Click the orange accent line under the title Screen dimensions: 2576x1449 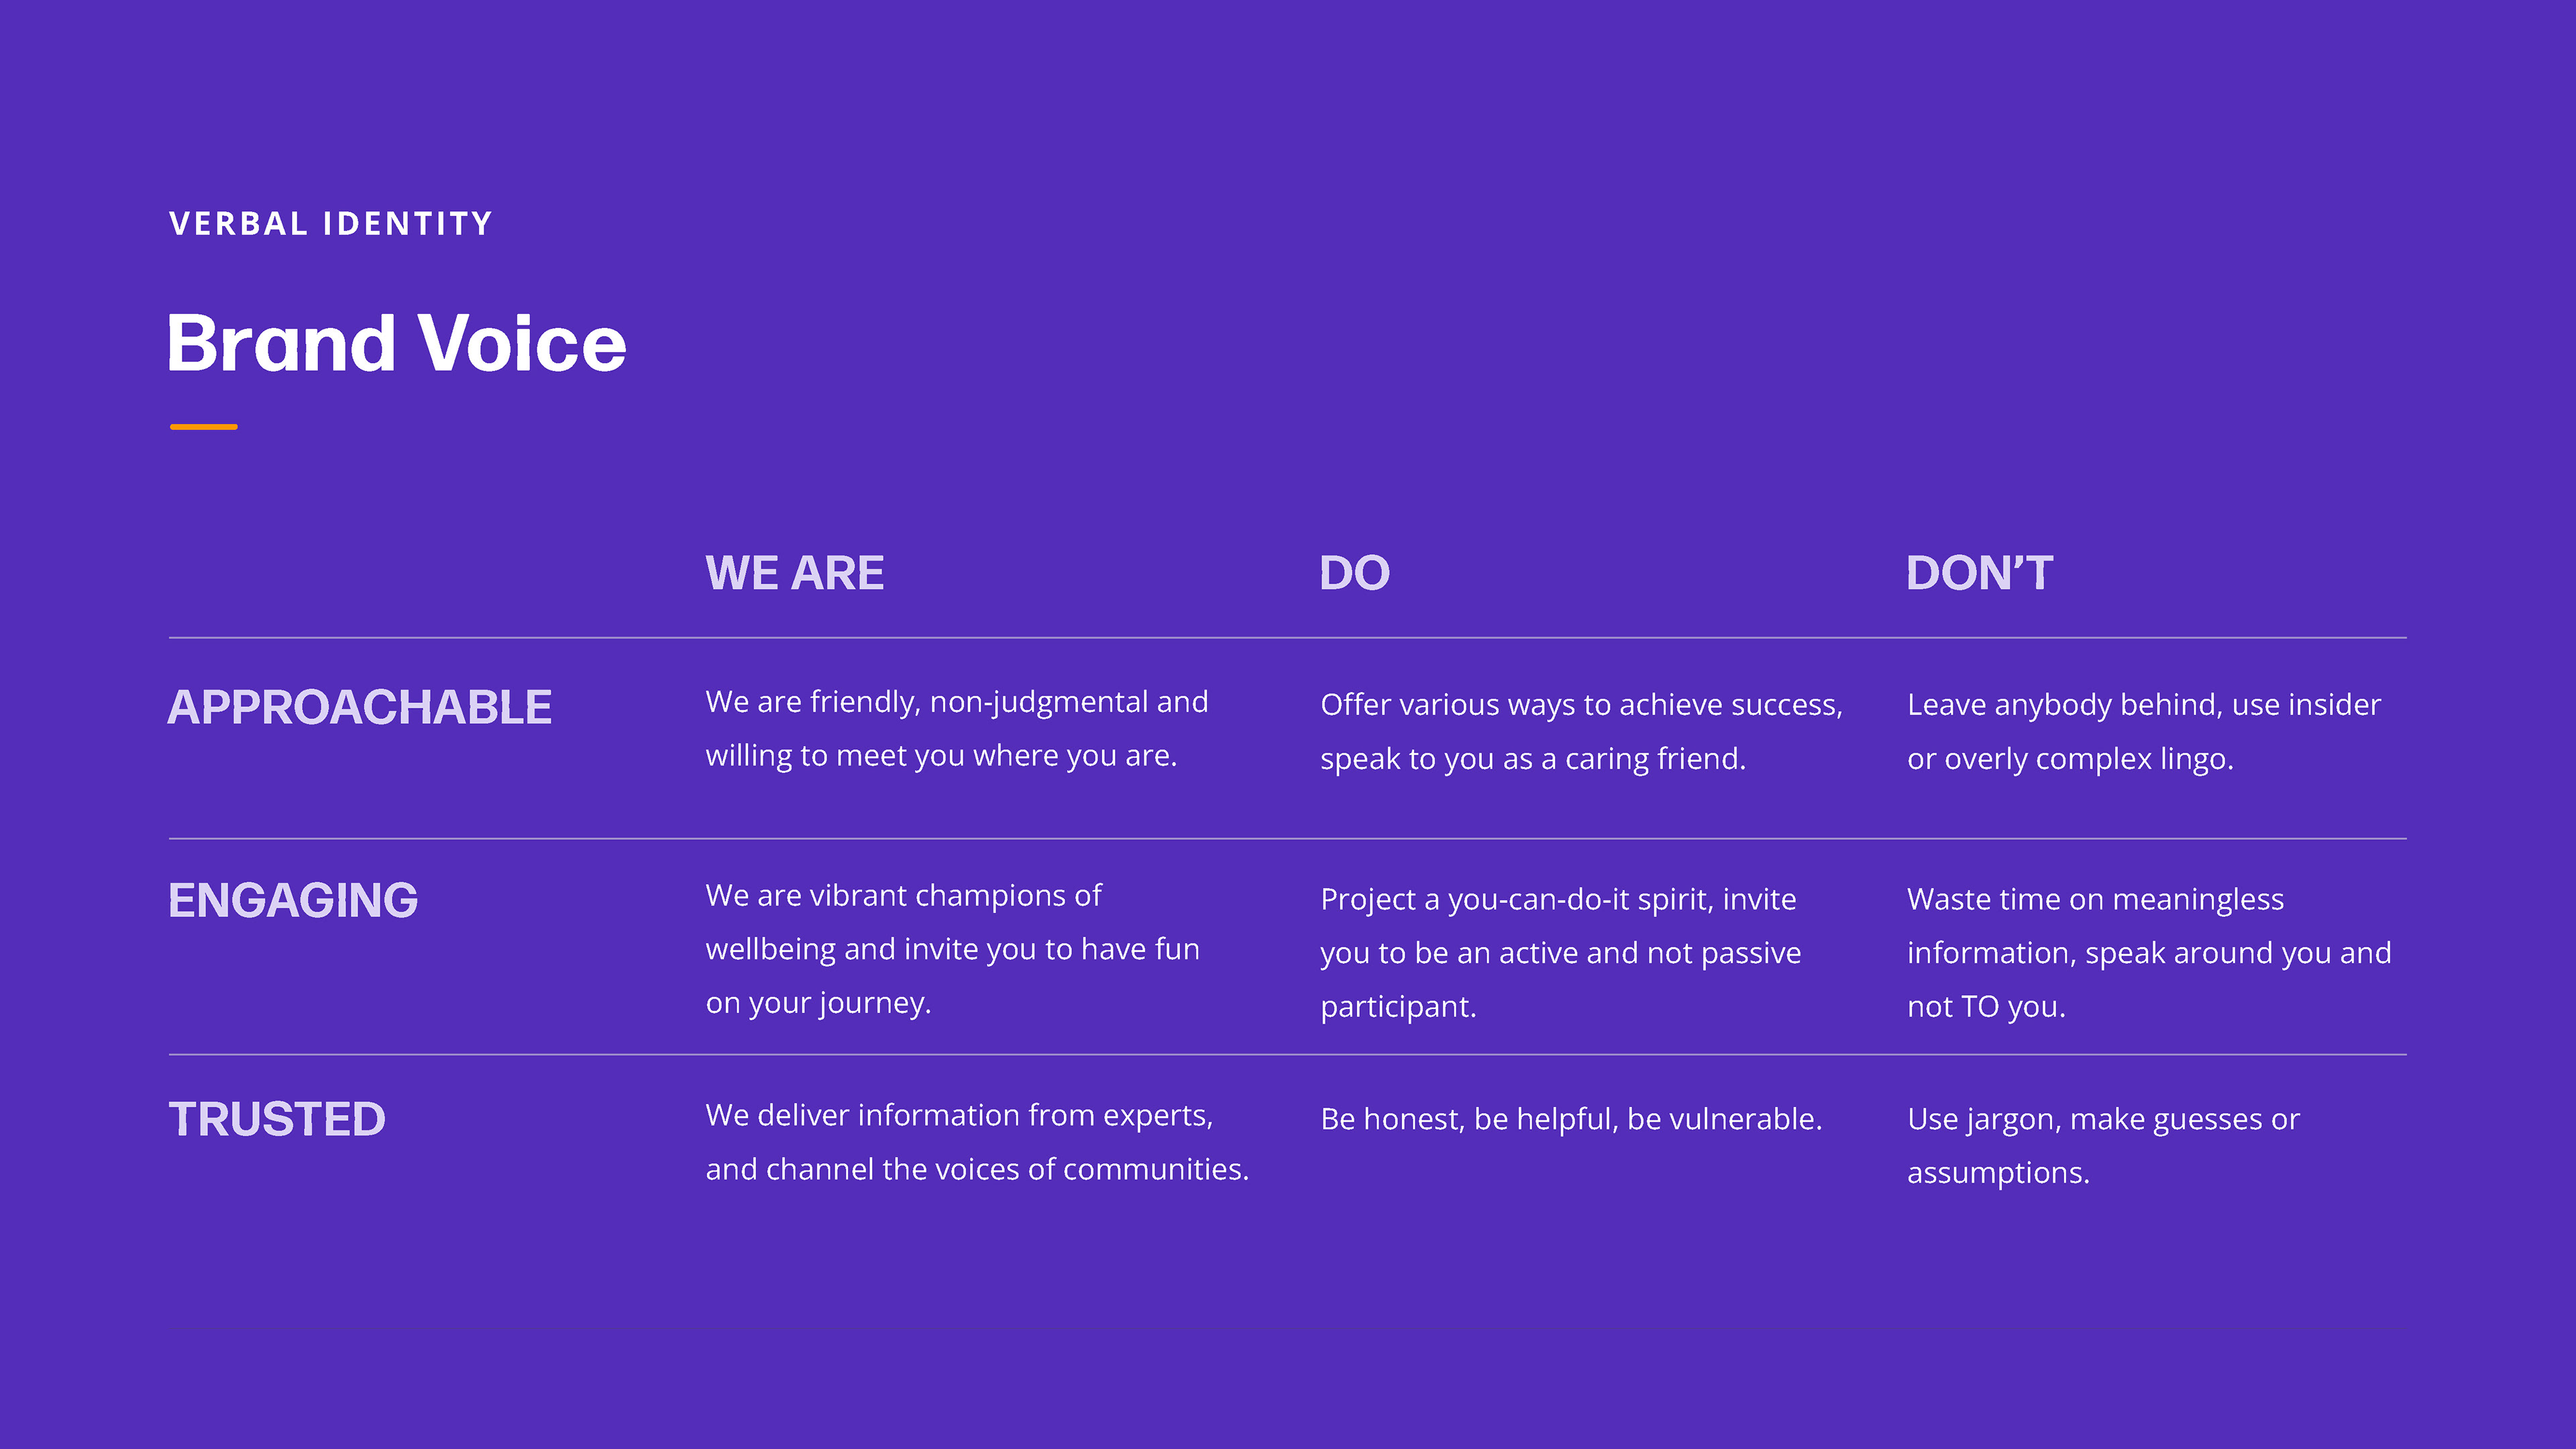click(x=203, y=427)
